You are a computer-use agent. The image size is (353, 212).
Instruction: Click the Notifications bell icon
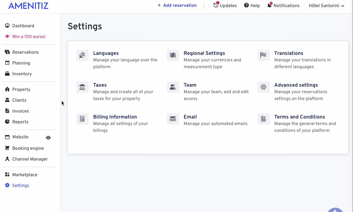point(270,5)
